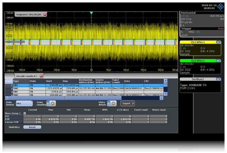Viewport: 227px width, 153px height.
Task: Click the decode table left scroll arrow
Action: coord(7,98)
